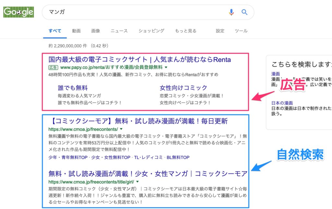Open the 少女・女性無料TOP sitelink
This screenshot has width=332, height=209.
pos(111,158)
